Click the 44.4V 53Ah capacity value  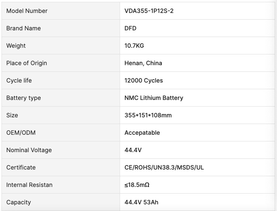click(141, 202)
